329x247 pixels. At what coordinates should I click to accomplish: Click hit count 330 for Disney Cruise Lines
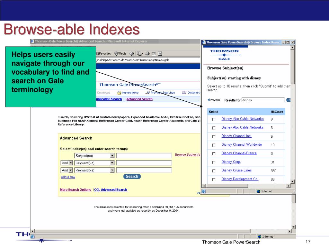tap(274, 171)
